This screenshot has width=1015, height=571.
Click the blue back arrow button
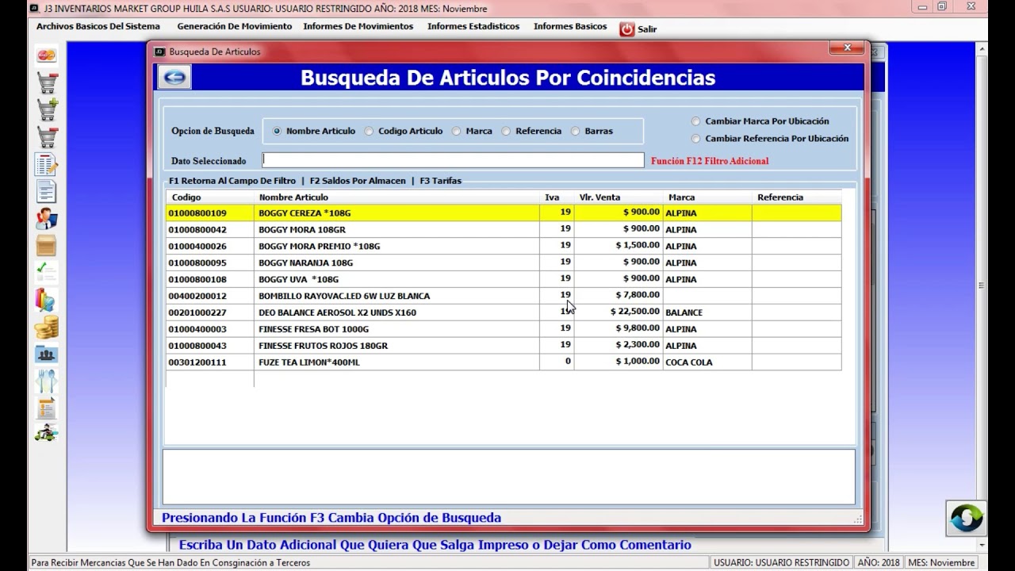174,77
